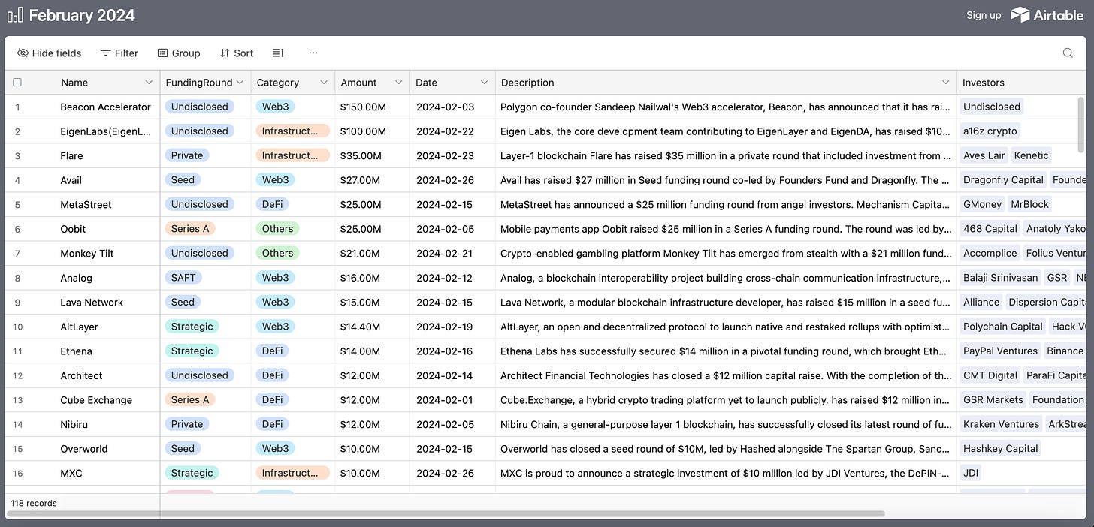Screen dimensions: 1094x527
Task: Open the Sort menu
Action: pos(237,53)
